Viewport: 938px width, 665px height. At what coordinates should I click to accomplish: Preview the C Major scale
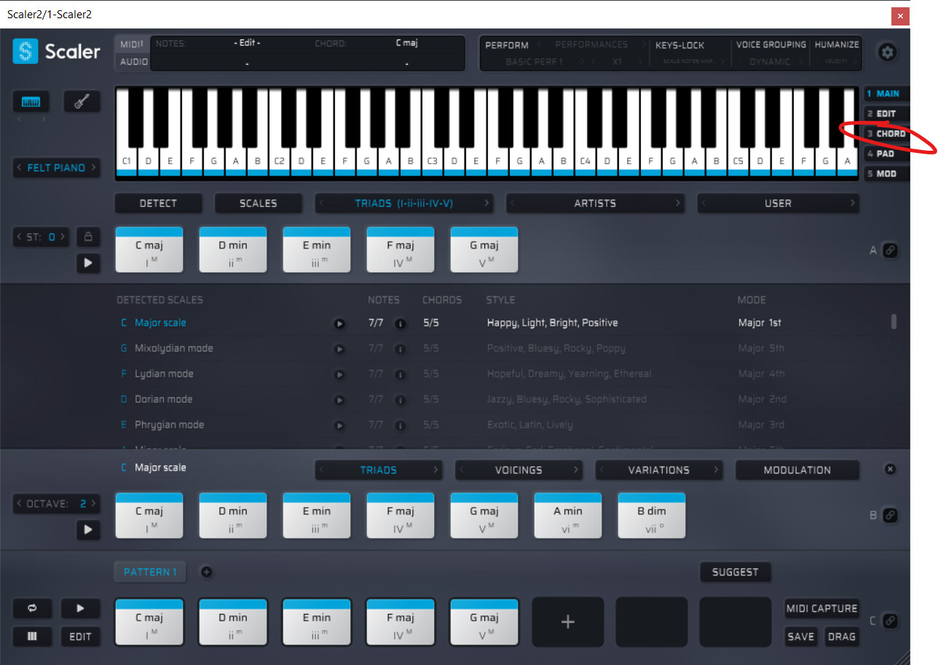[x=339, y=323]
